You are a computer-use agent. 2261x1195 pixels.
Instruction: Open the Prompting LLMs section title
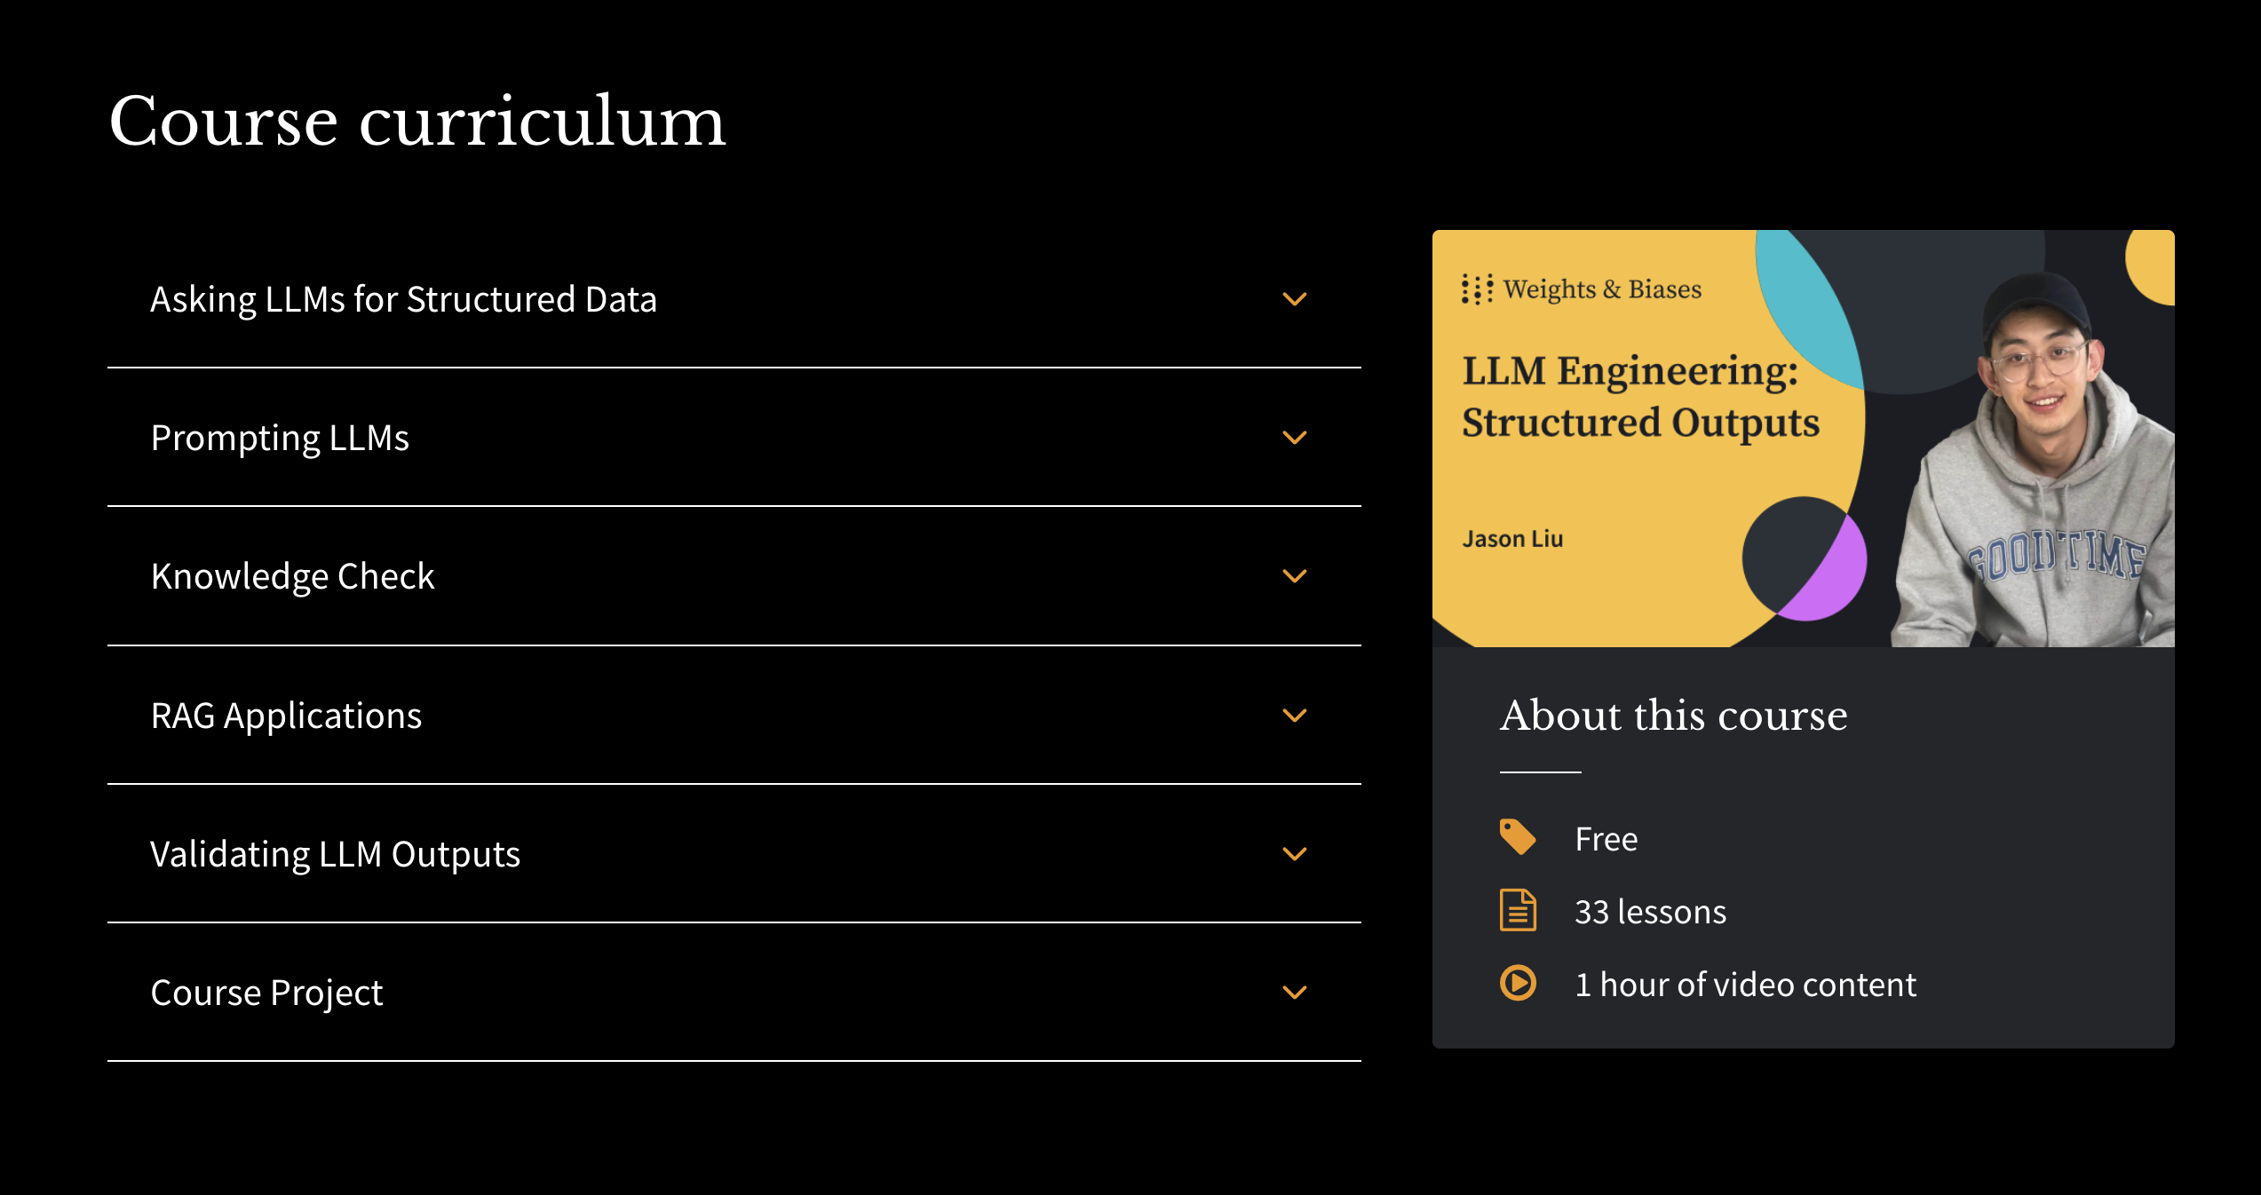click(x=280, y=438)
